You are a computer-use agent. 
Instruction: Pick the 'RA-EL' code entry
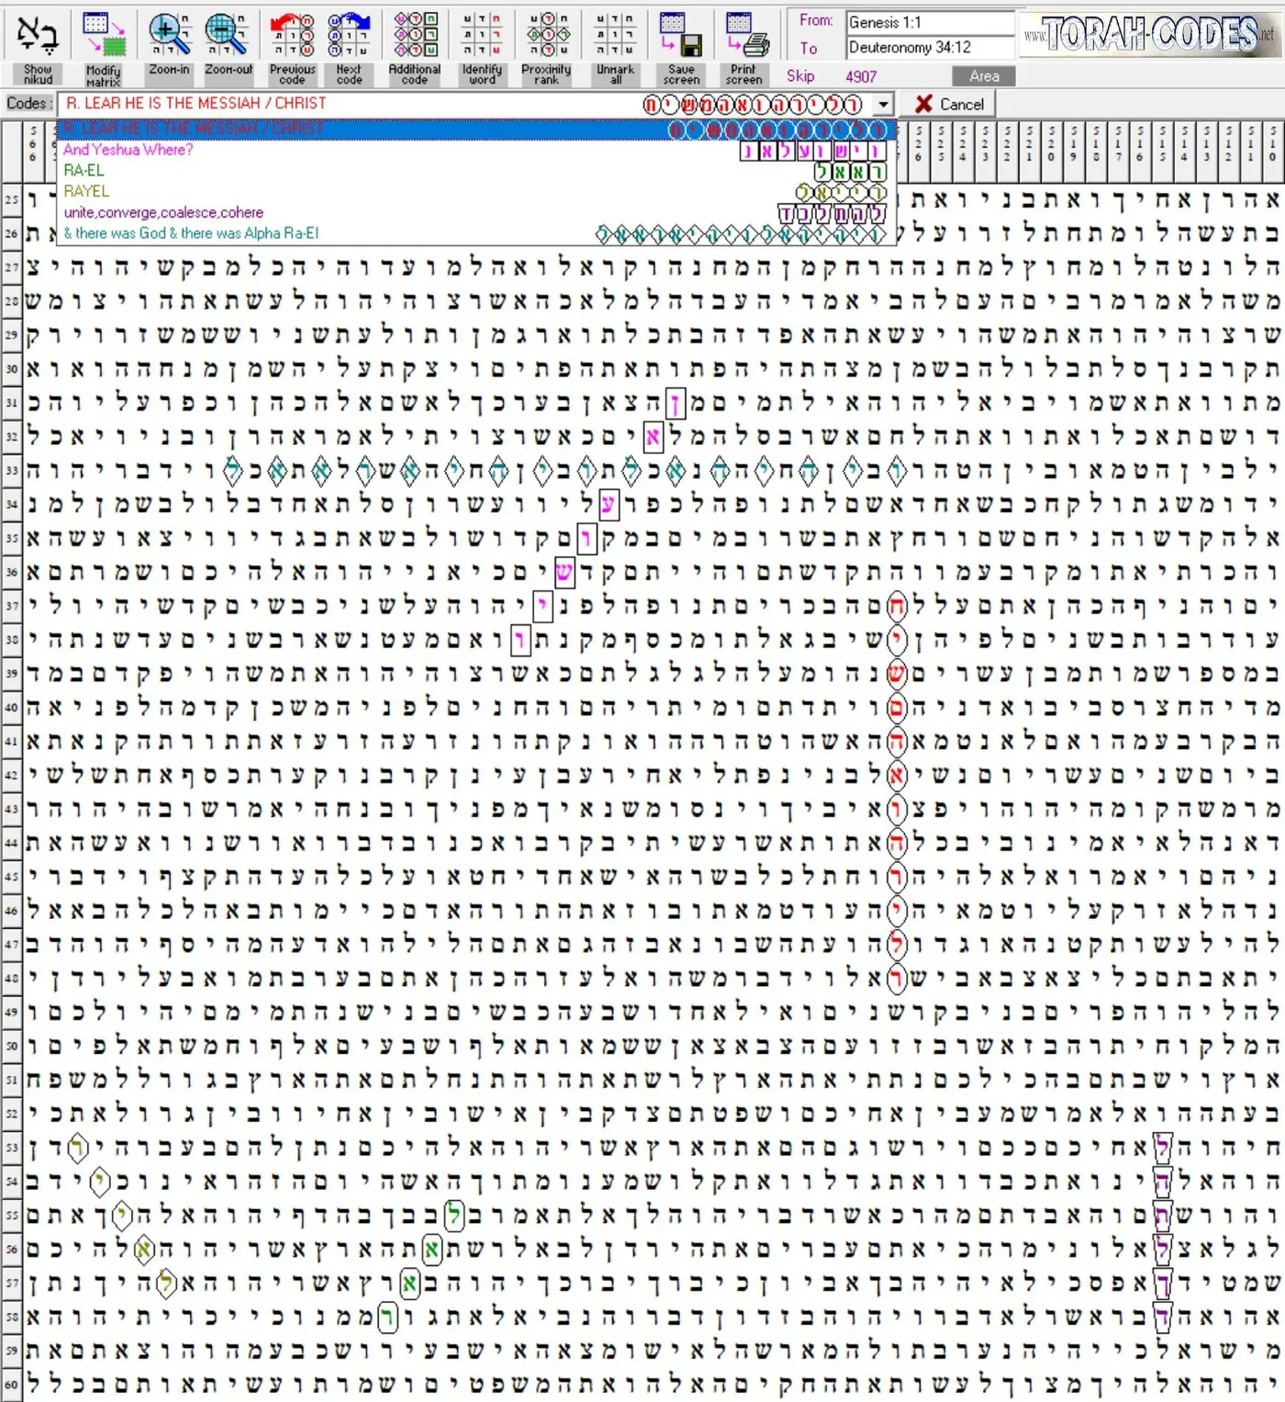[476, 171]
